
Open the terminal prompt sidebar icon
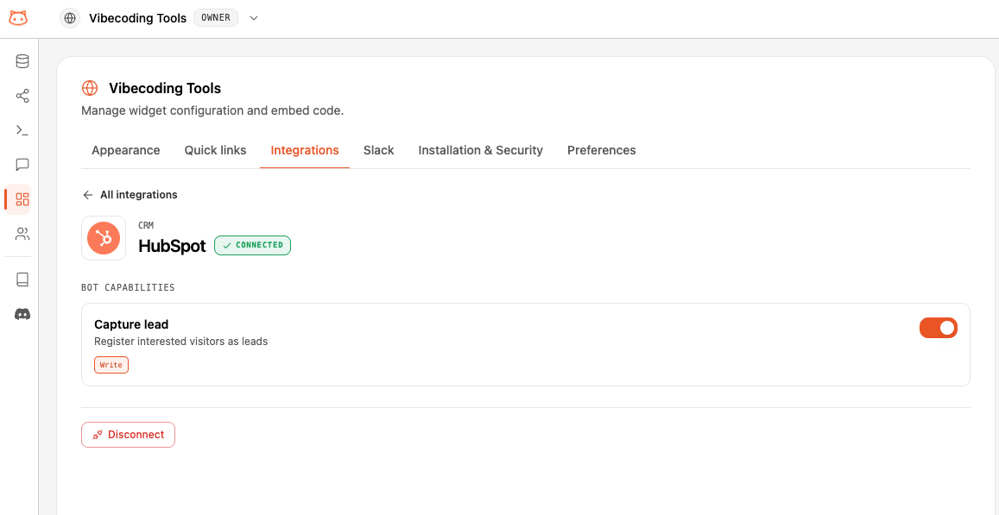coord(22,130)
